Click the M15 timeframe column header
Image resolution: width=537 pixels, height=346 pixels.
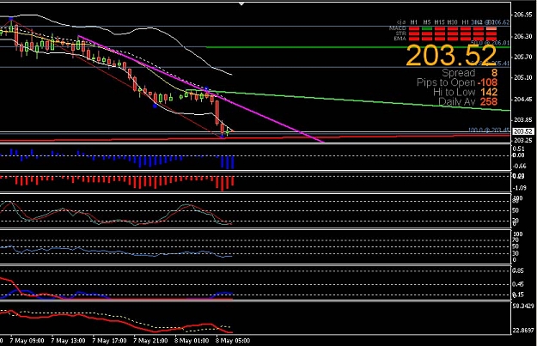[x=439, y=22]
